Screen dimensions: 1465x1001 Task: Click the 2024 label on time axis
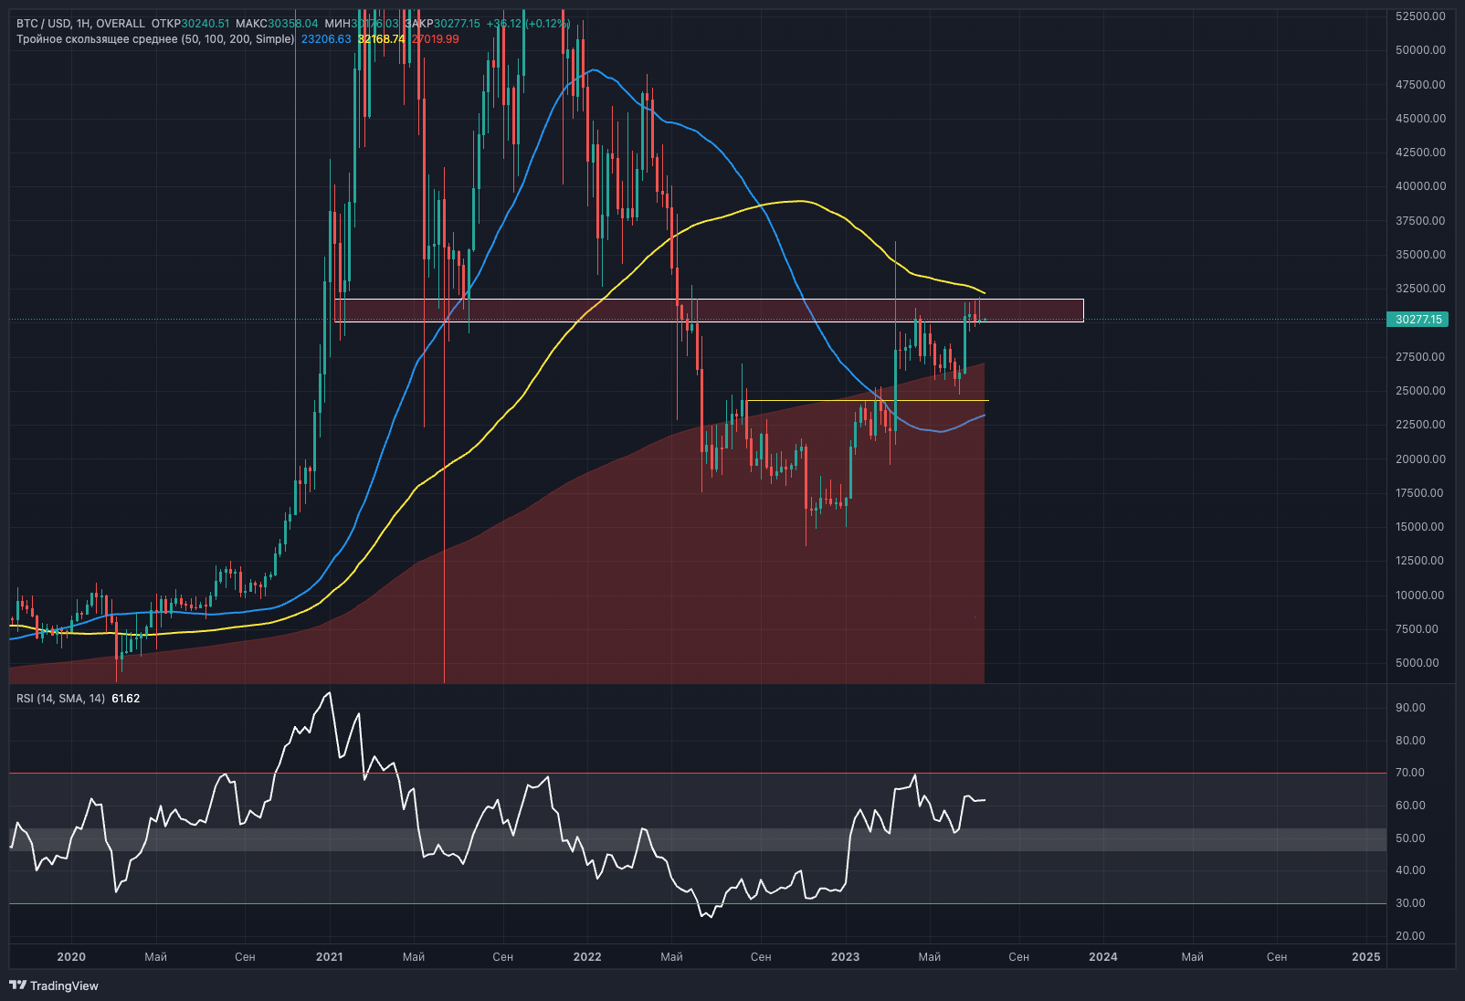1102,956
